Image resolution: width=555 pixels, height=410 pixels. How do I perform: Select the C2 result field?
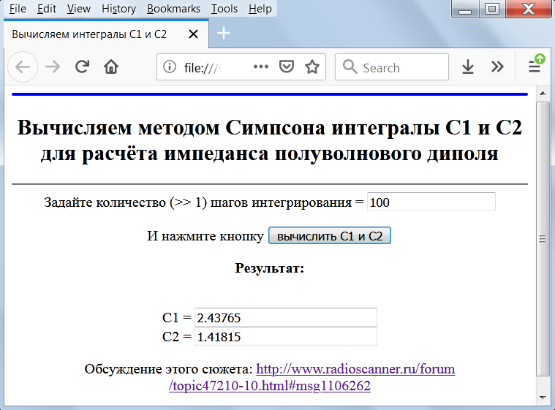click(286, 336)
